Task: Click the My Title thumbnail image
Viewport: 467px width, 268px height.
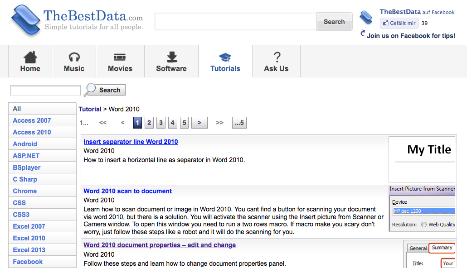Action: (x=422, y=159)
